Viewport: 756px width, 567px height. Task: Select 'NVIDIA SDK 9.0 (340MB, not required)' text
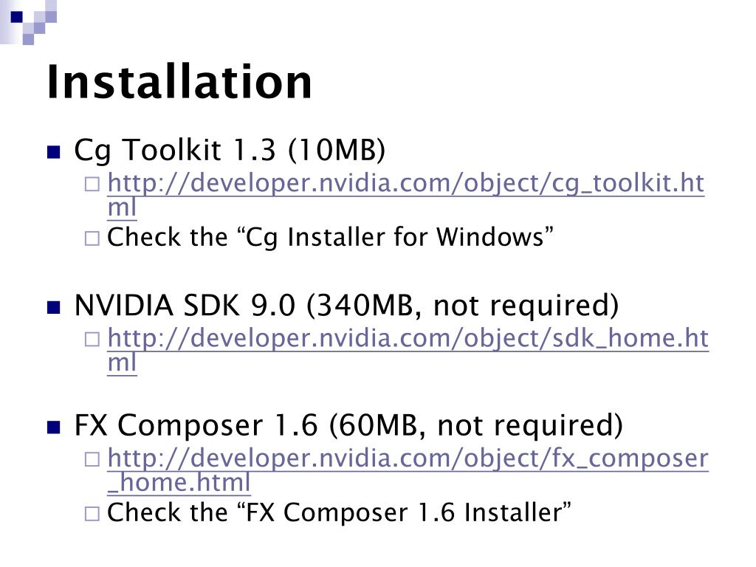346,306
